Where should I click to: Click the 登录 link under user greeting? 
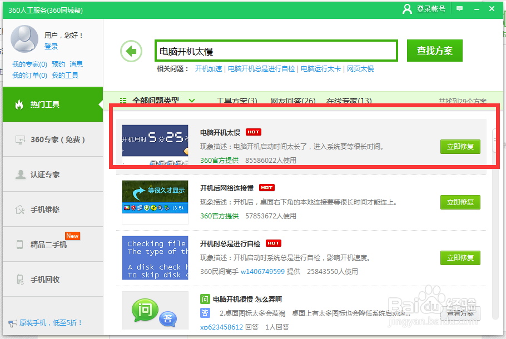51,47
